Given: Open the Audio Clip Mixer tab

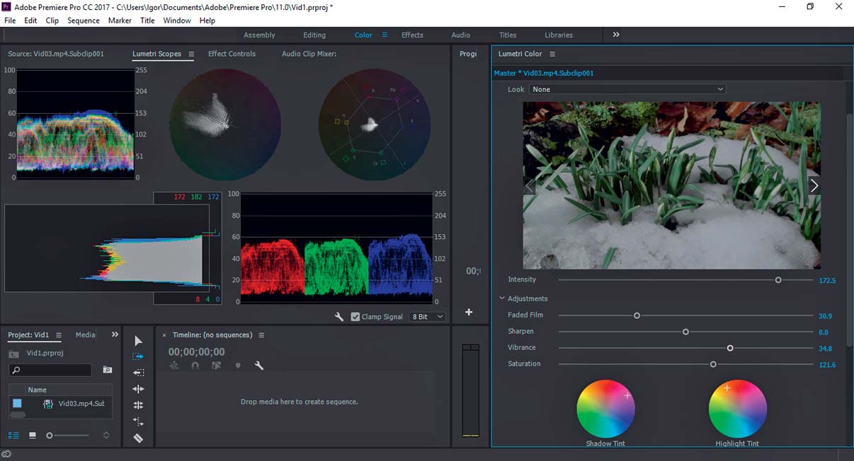Looking at the screenshot, I should [x=309, y=54].
